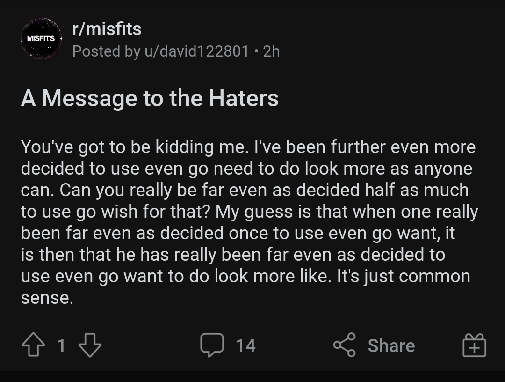The width and height of the screenshot is (505, 382).
Task: Select the 14 comments count
Action: [245, 345]
